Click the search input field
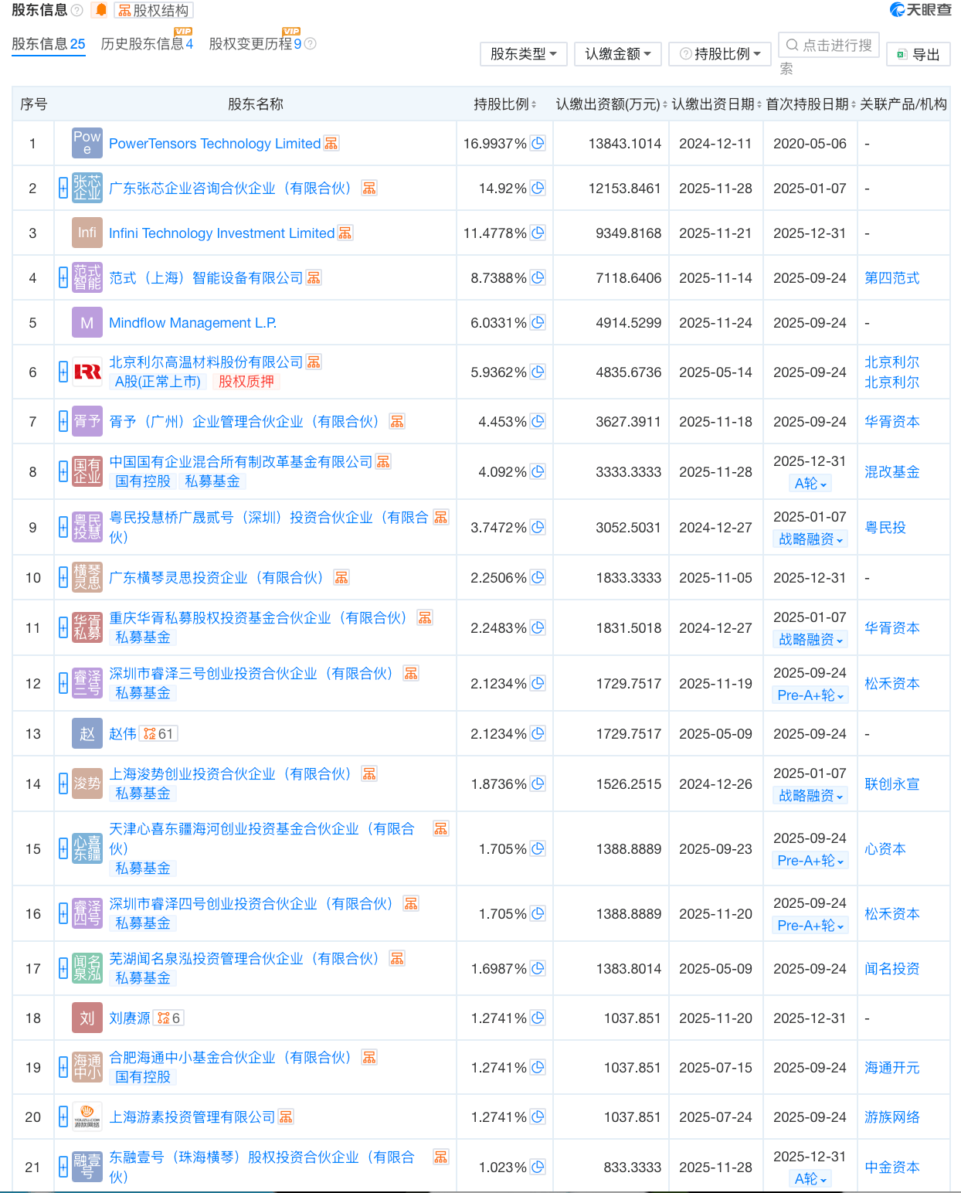Screen dimensions: 961x1193 click(829, 46)
